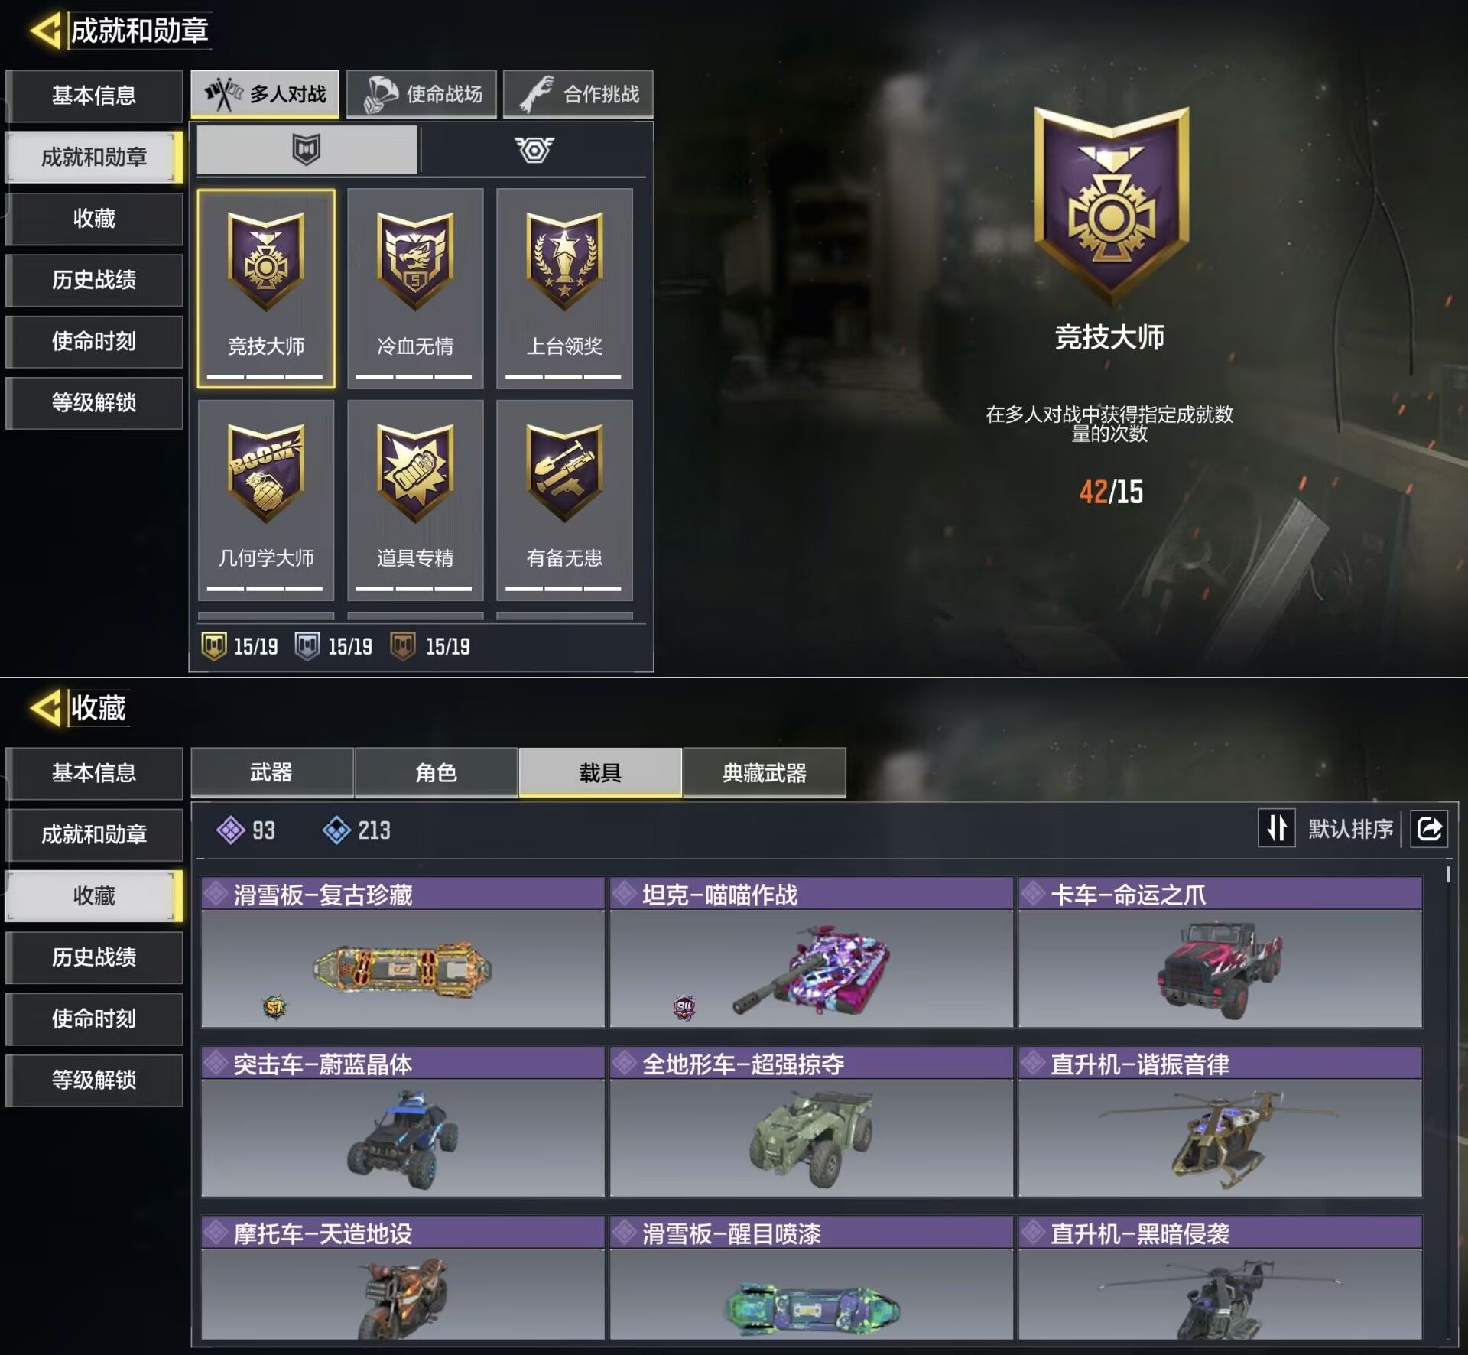Choose the 有备无患 medal badge

[x=564, y=500]
